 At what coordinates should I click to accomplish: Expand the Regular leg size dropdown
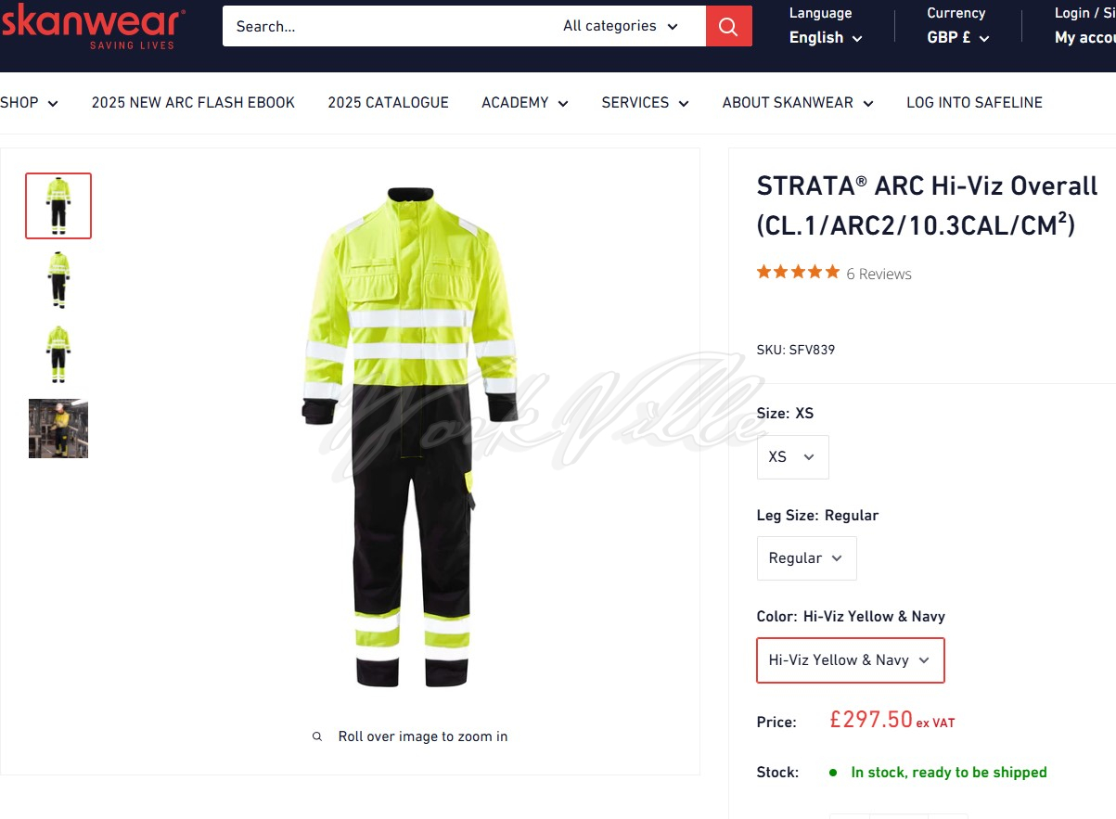[x=806, y=558]
